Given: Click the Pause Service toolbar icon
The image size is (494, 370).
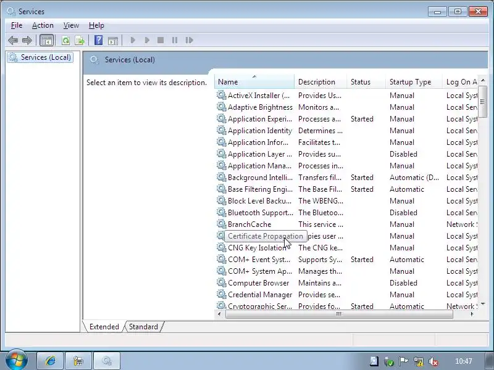Looking at the screenshot, I should tap(175, 40).
